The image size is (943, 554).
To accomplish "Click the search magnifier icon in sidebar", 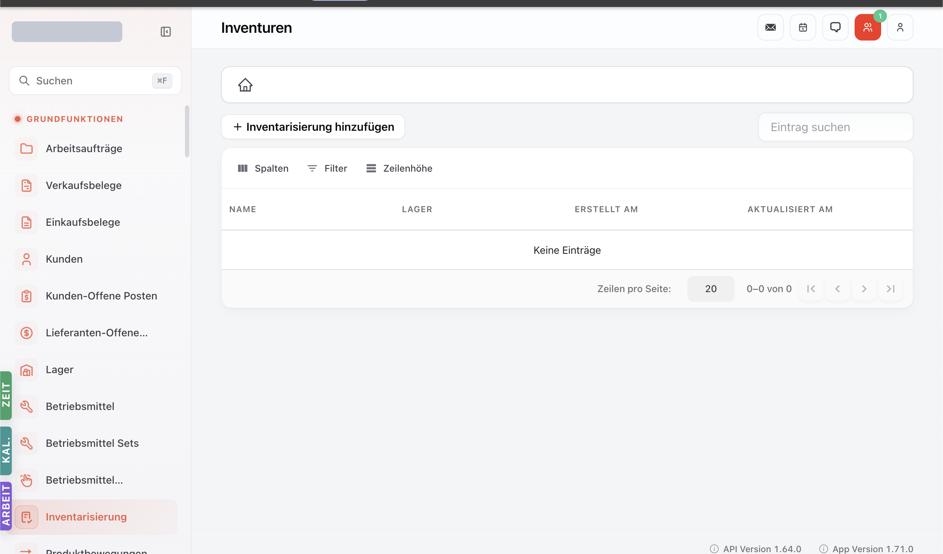I will coord(24,81).
